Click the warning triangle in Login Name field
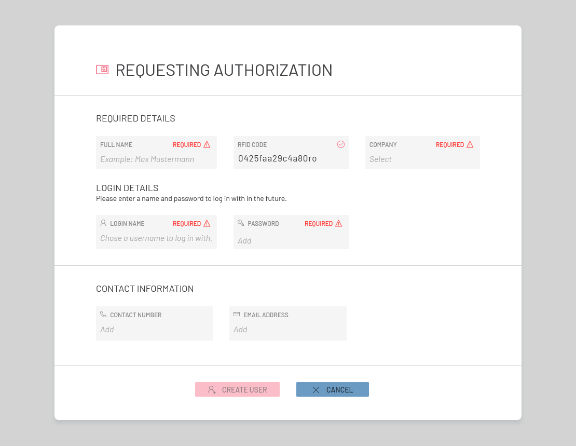Screen dimensions: 576x446 207,224
